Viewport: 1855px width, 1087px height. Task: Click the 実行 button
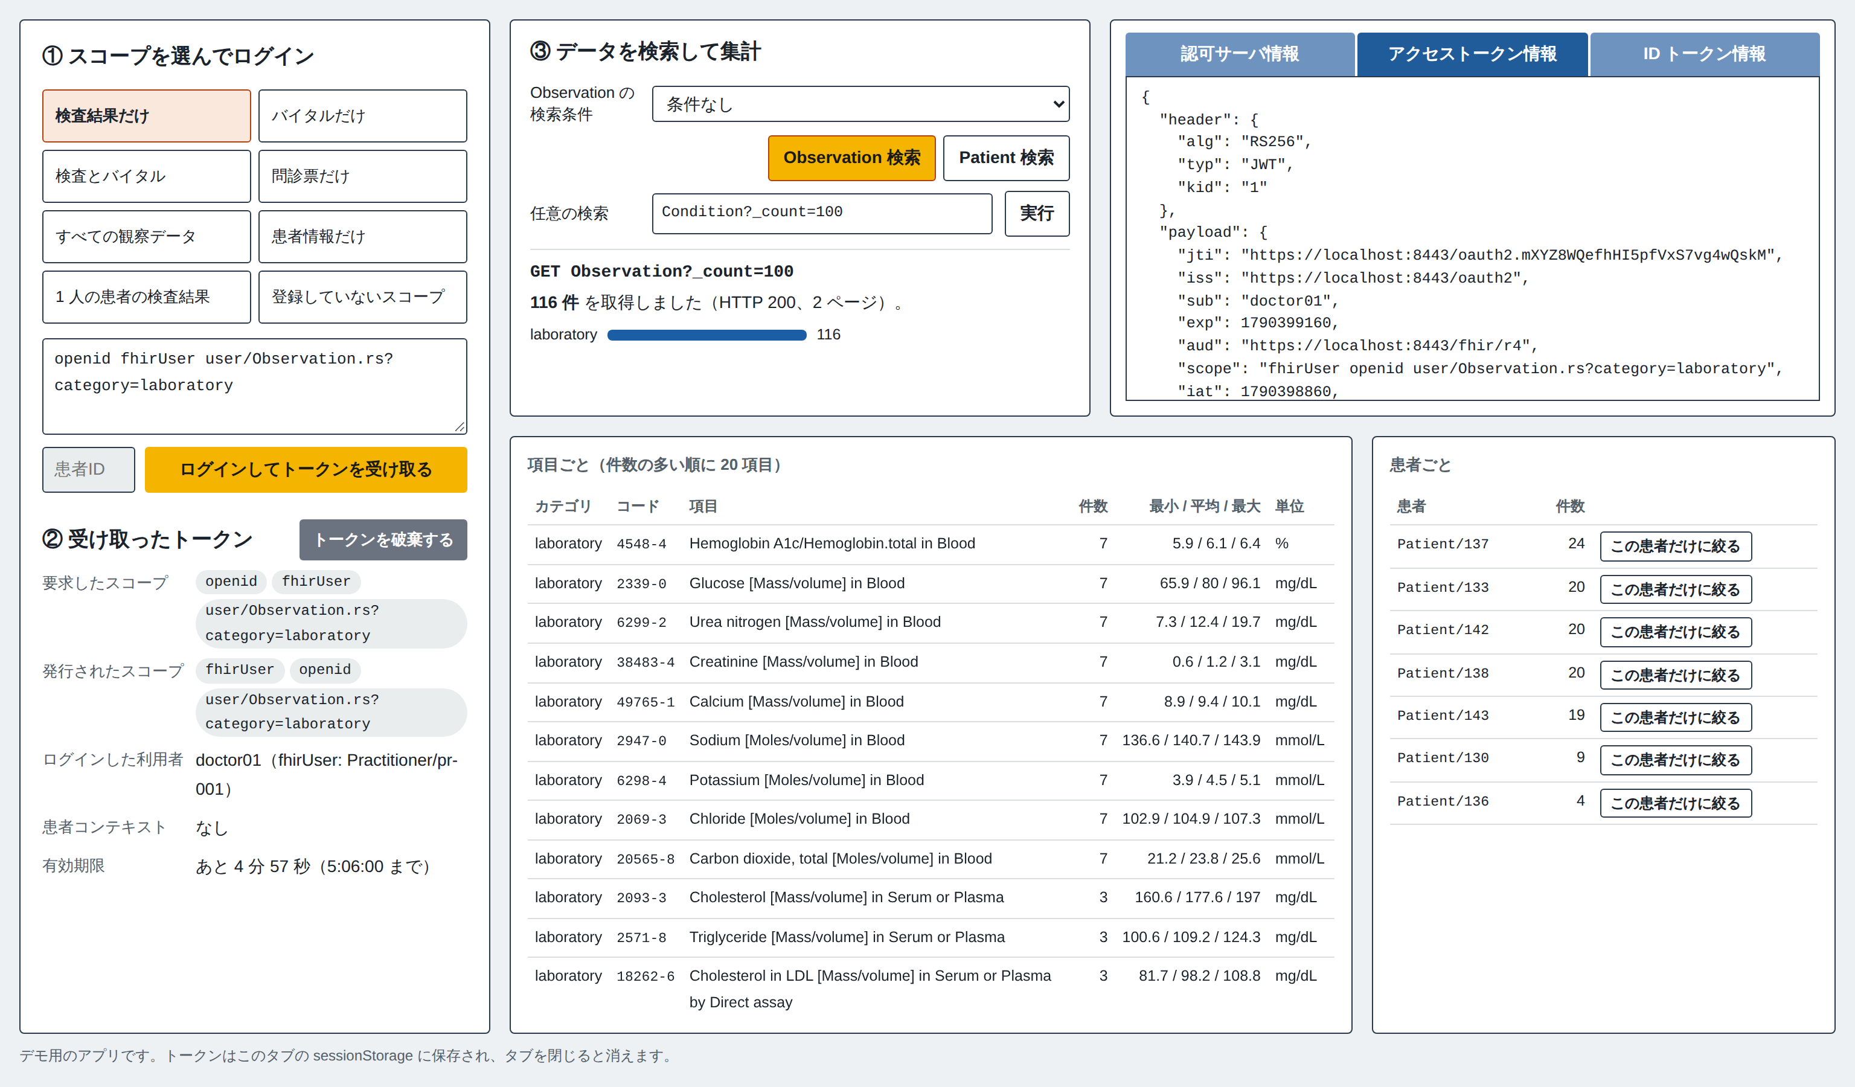click(x=1037, y=213)
